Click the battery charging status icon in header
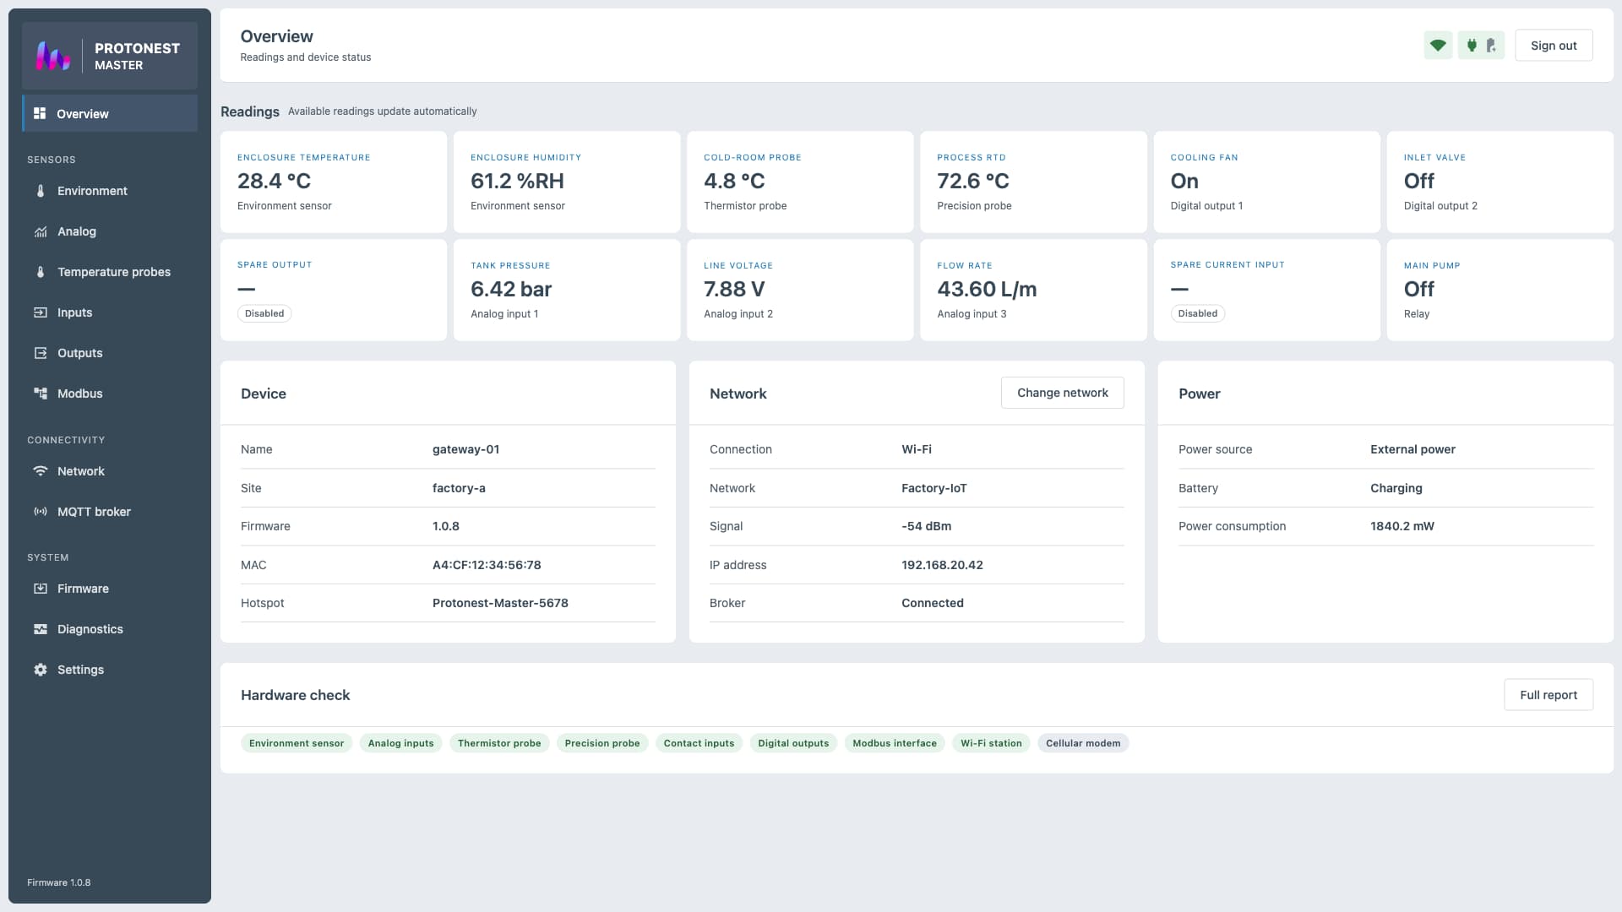The image size is (1622, 912). (x=1491, y=46)
